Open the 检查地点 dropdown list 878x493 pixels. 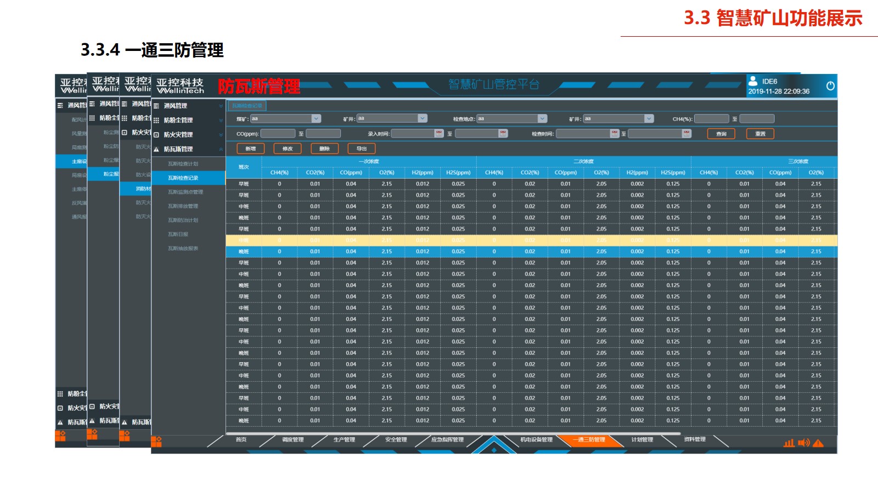pos(542,119)
